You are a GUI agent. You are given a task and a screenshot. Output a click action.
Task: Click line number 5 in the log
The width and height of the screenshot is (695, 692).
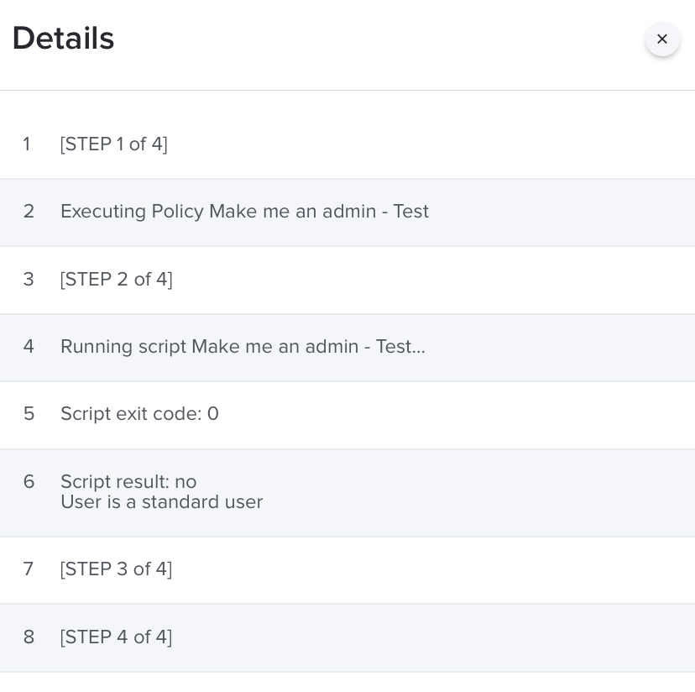point(29,414)
